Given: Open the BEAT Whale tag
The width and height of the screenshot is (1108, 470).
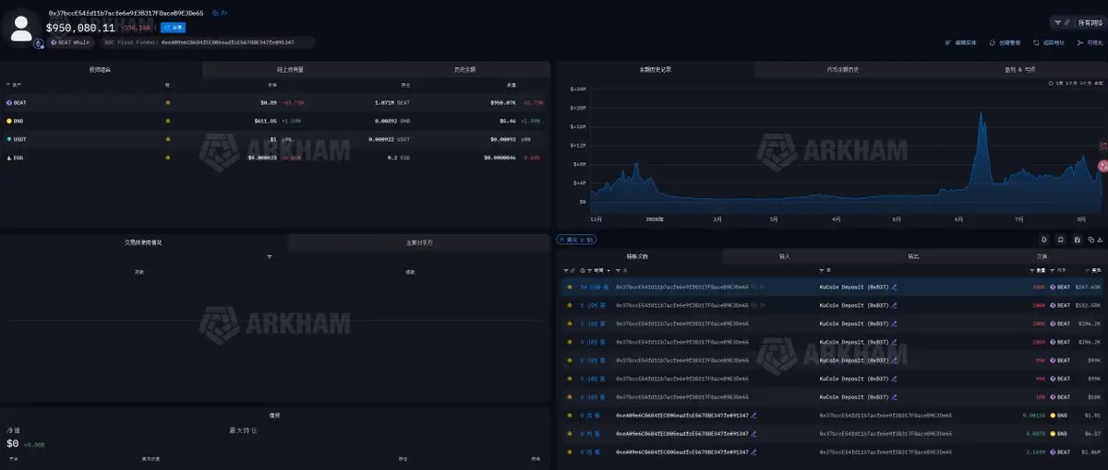Looking at the screenshot, I should click(71, 42).
